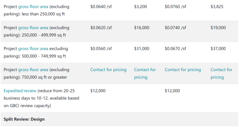Viewport: 239px width, 127px height.
Task: Click the last Contact for pricing link in row
Action: 221,73
